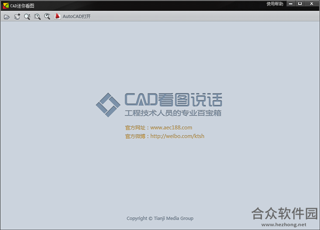This screenshot has width=320, height=230.
Task: Visit the official site www.aec188.com
Action: [171, 128]
